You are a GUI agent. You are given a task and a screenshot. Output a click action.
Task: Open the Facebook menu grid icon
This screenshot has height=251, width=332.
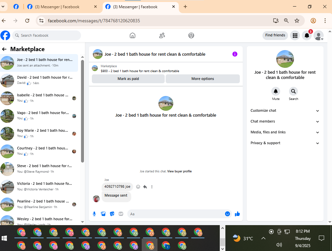[x=295, y=35]
